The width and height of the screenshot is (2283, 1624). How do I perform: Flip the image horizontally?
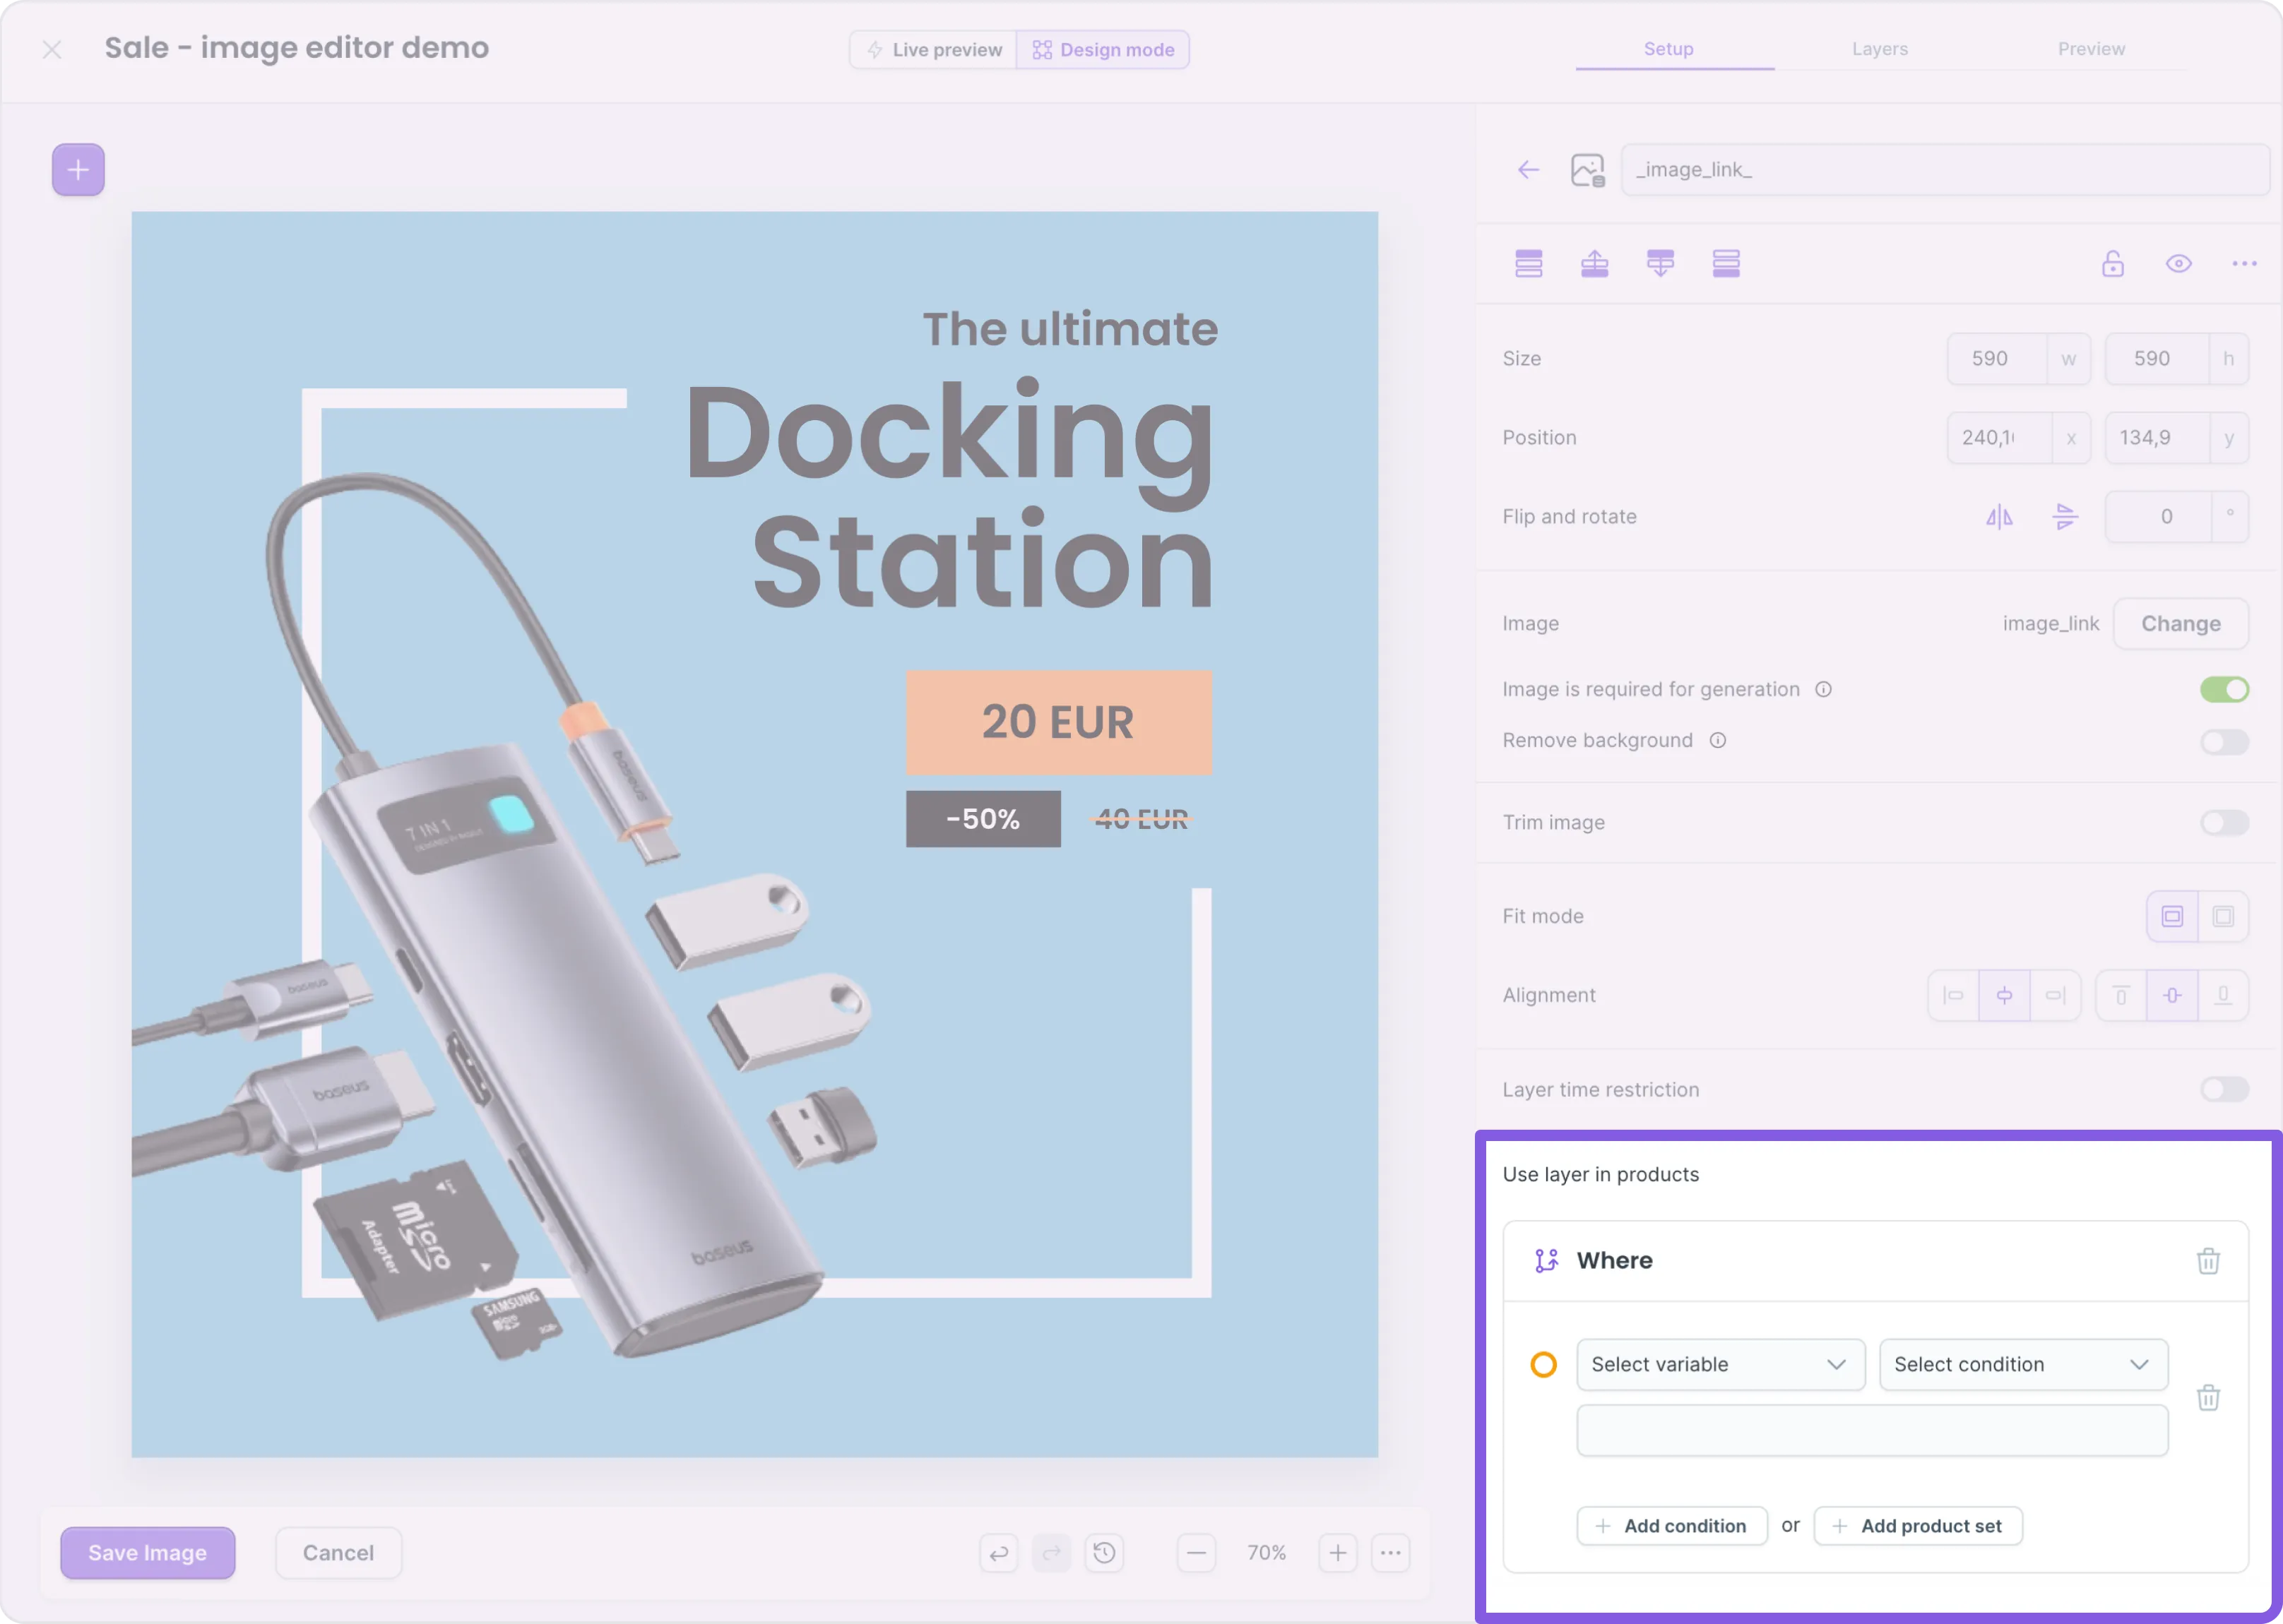(1999, 517)
